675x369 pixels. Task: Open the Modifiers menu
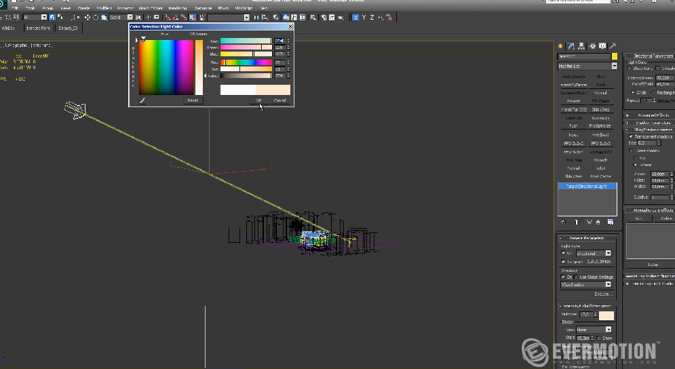pos(104,8)
